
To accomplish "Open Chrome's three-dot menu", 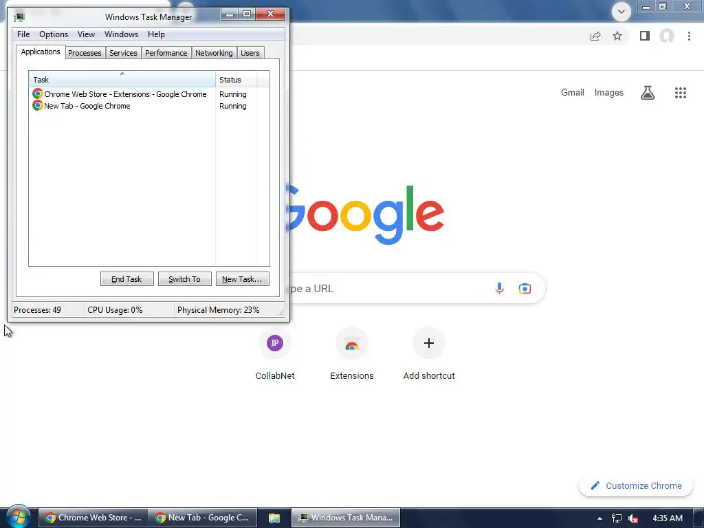I will (x=689, y=36).
